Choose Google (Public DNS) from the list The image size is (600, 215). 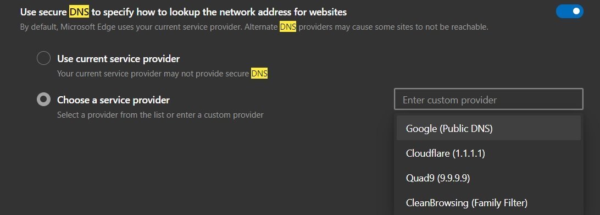488,128
